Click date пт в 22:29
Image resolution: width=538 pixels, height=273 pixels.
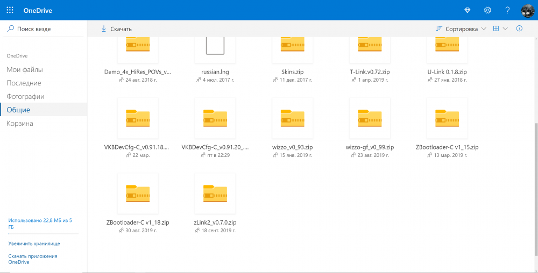click(x=218, y=155)
